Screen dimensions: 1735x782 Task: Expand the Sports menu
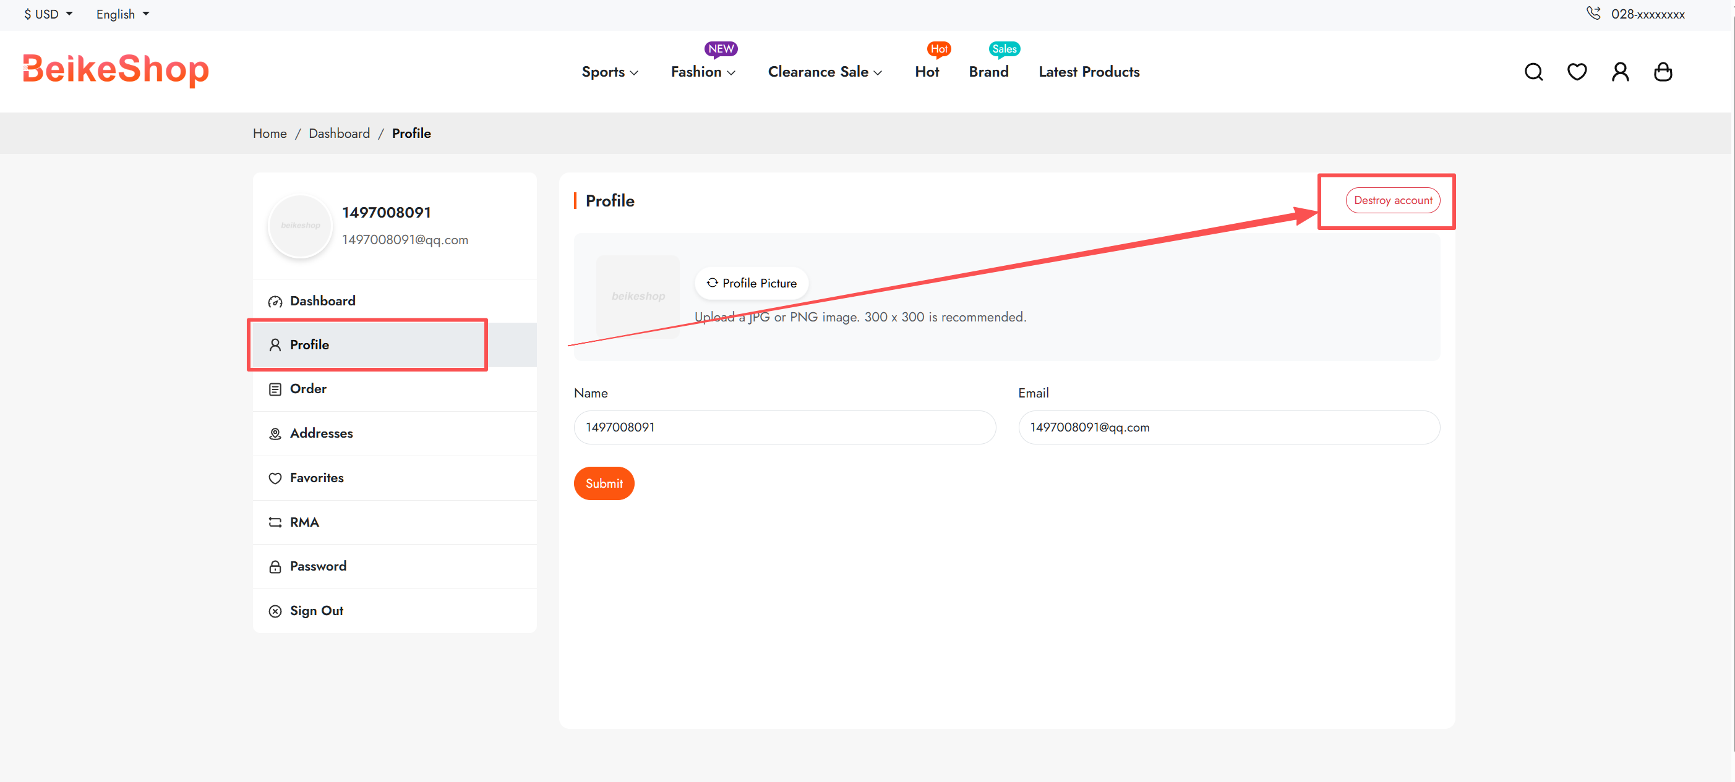609,72
